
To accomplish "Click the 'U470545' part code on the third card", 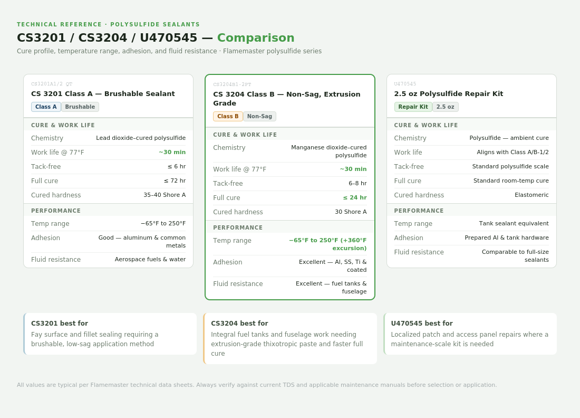I will 405,84.
